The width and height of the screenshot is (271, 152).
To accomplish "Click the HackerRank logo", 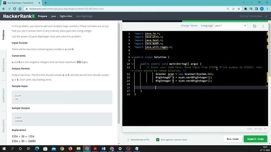I will [x=19, y=16].
